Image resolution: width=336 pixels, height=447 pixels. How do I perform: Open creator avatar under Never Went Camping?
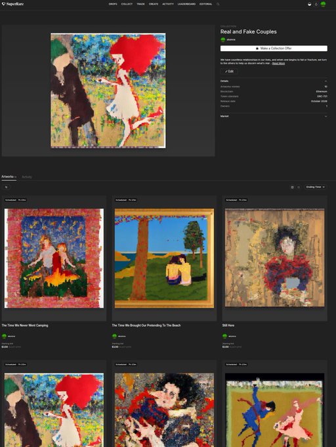click(4, 336)
